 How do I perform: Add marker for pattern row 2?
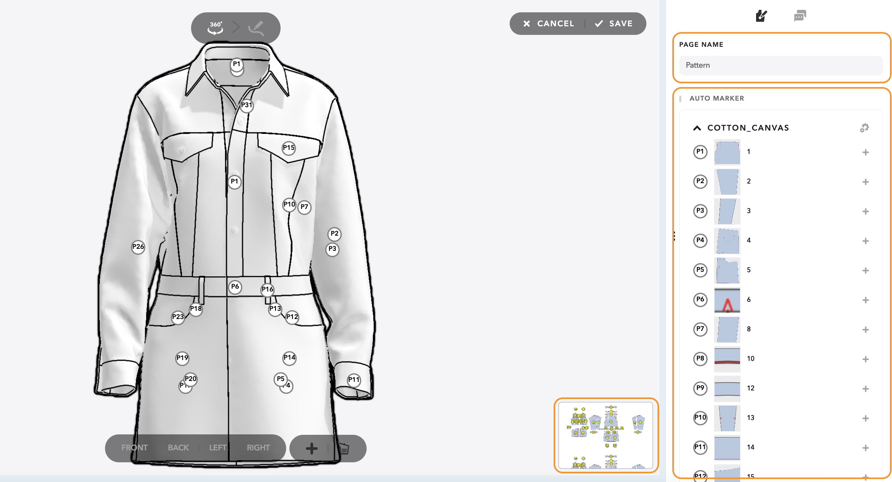865,182
